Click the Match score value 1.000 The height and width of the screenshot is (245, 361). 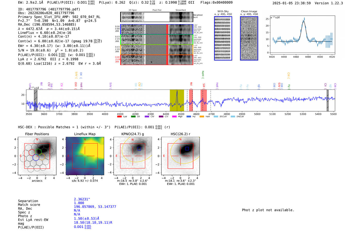(x=79, y=203)
